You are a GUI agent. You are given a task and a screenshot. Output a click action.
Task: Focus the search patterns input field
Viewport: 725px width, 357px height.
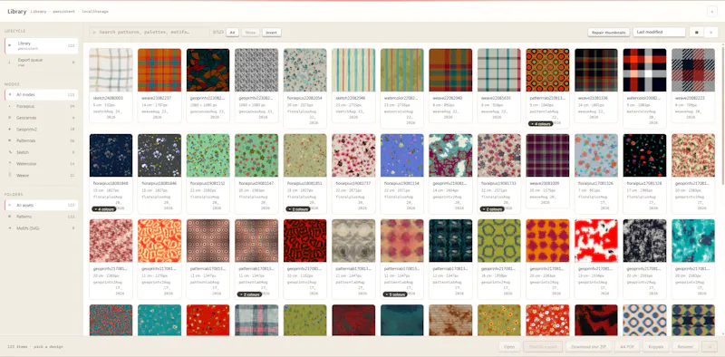pyautogui.click(x=149, y=33)
